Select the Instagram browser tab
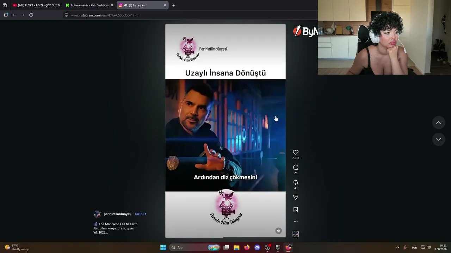Image resolution: width=451 pixels, height=253 pixels. (x=142, y=5)
